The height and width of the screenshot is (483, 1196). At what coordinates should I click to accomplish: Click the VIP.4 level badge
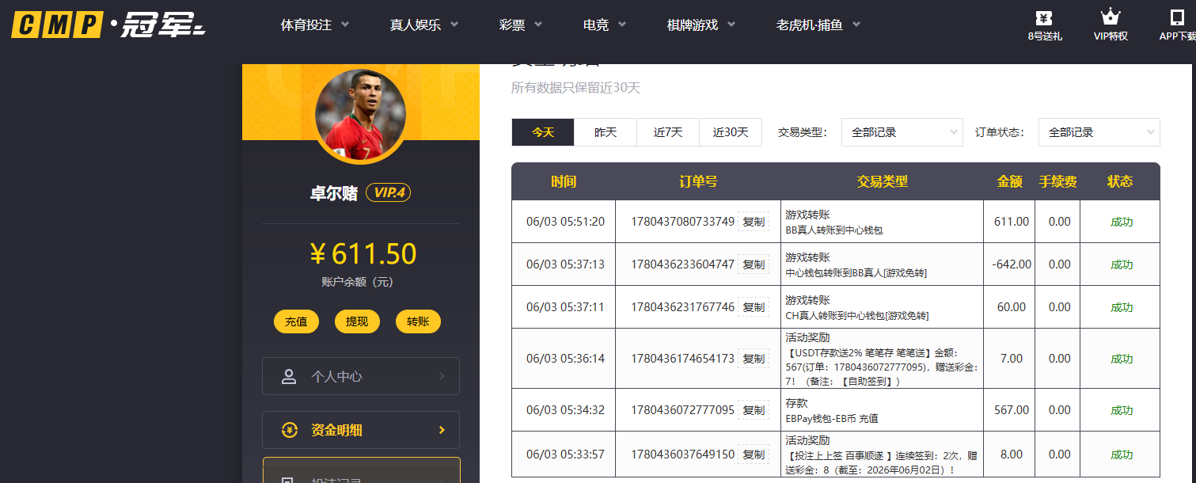388,193
